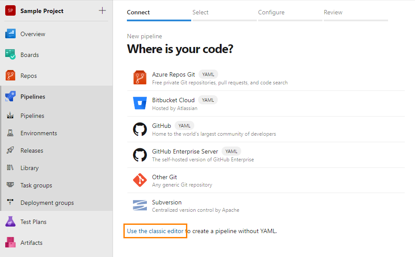The width and height of the screenshot is (415, 257).
Task: Create a new project with the plus icon
Action: [102, 10]
